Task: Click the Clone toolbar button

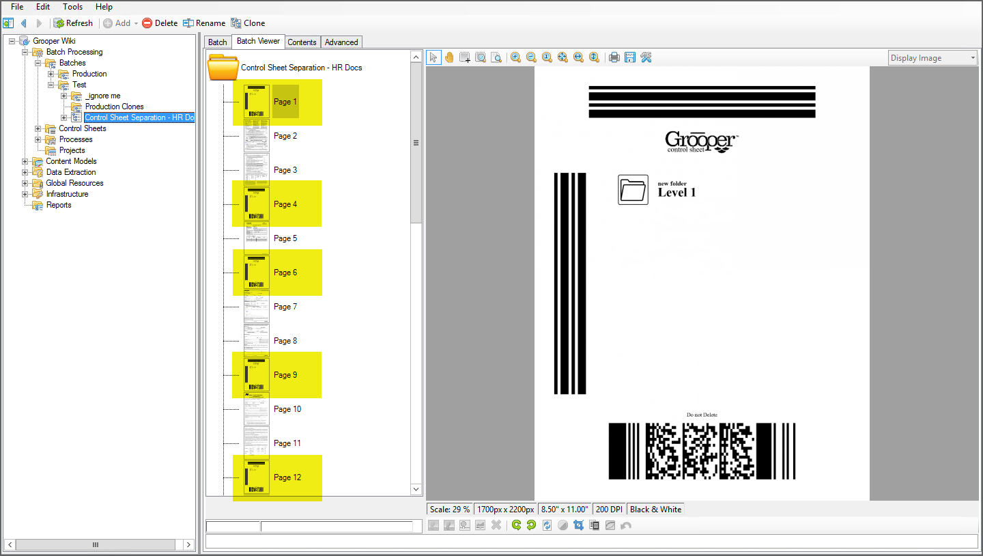Action: 248,23
